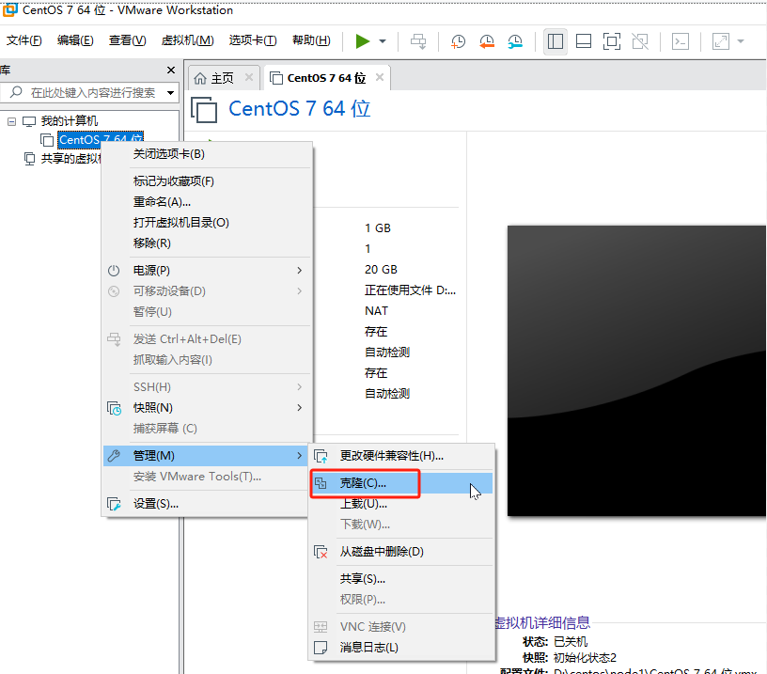
Task: Click the 正在使用文件 D:... value
Action: pos(410,290)
